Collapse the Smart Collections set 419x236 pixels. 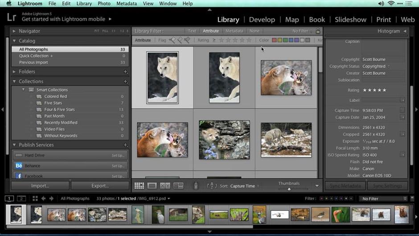(24, 90)
